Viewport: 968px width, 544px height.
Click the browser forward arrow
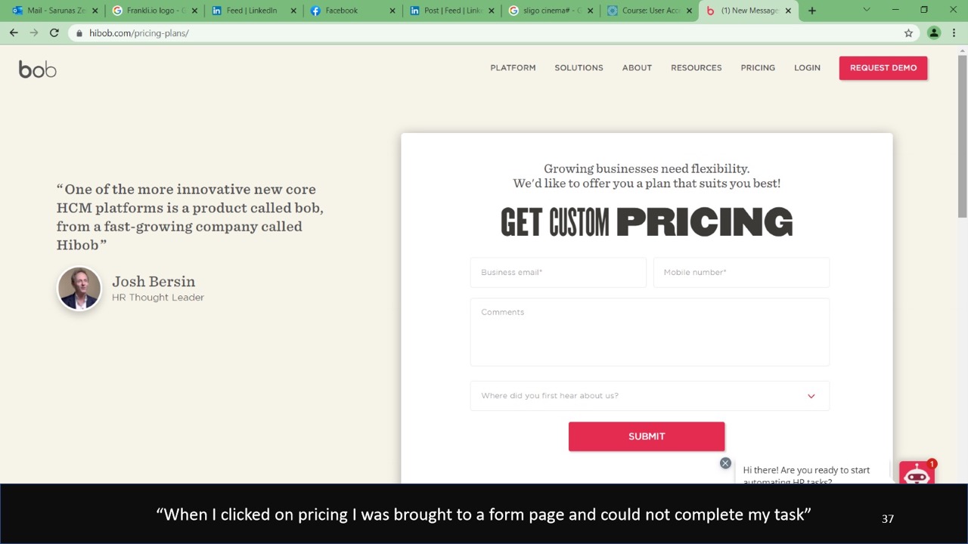point(33,33)
